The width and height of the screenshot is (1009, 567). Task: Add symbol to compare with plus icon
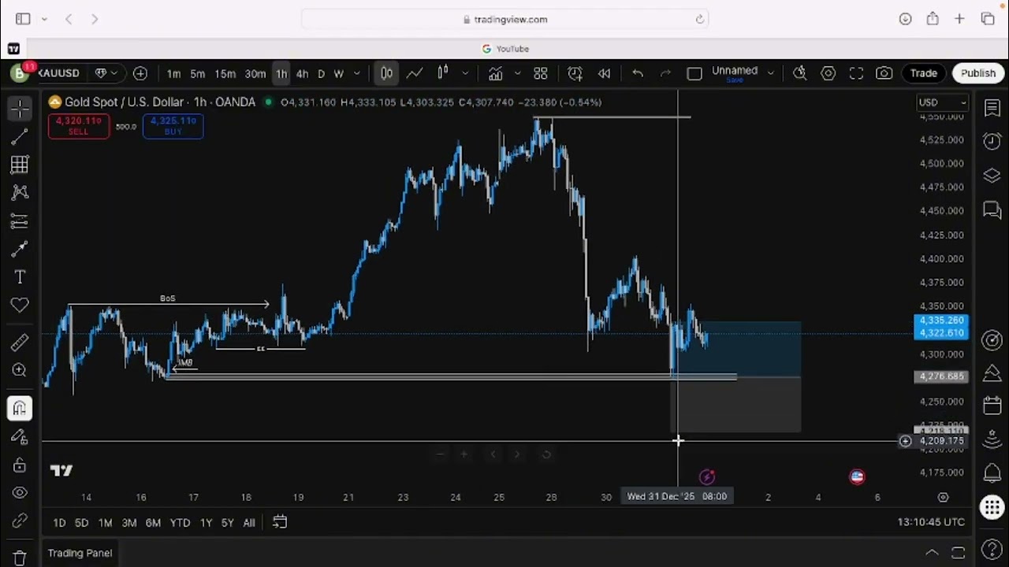point(140,73)
